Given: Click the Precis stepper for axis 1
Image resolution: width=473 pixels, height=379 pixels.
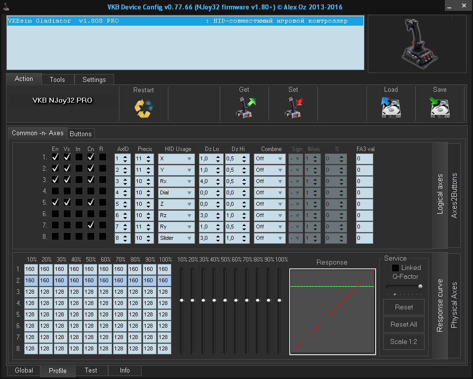Looking at the screenshot, I should 149,159.
